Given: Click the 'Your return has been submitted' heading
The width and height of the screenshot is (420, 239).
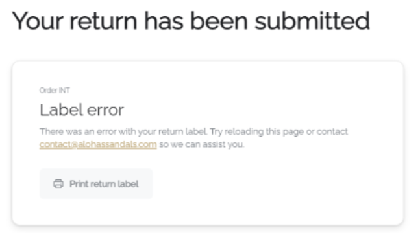Looking at the screenshot, I should point(191,21).
